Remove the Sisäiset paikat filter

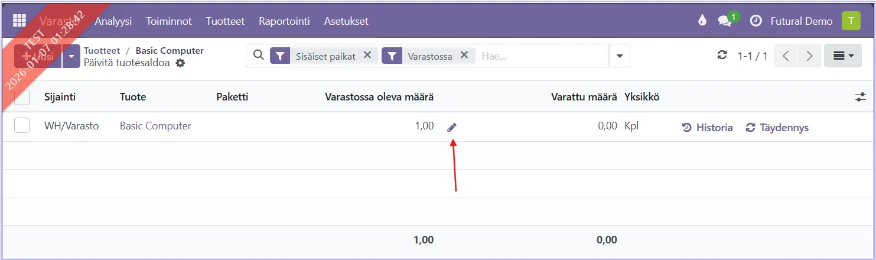tap(367, 55)
